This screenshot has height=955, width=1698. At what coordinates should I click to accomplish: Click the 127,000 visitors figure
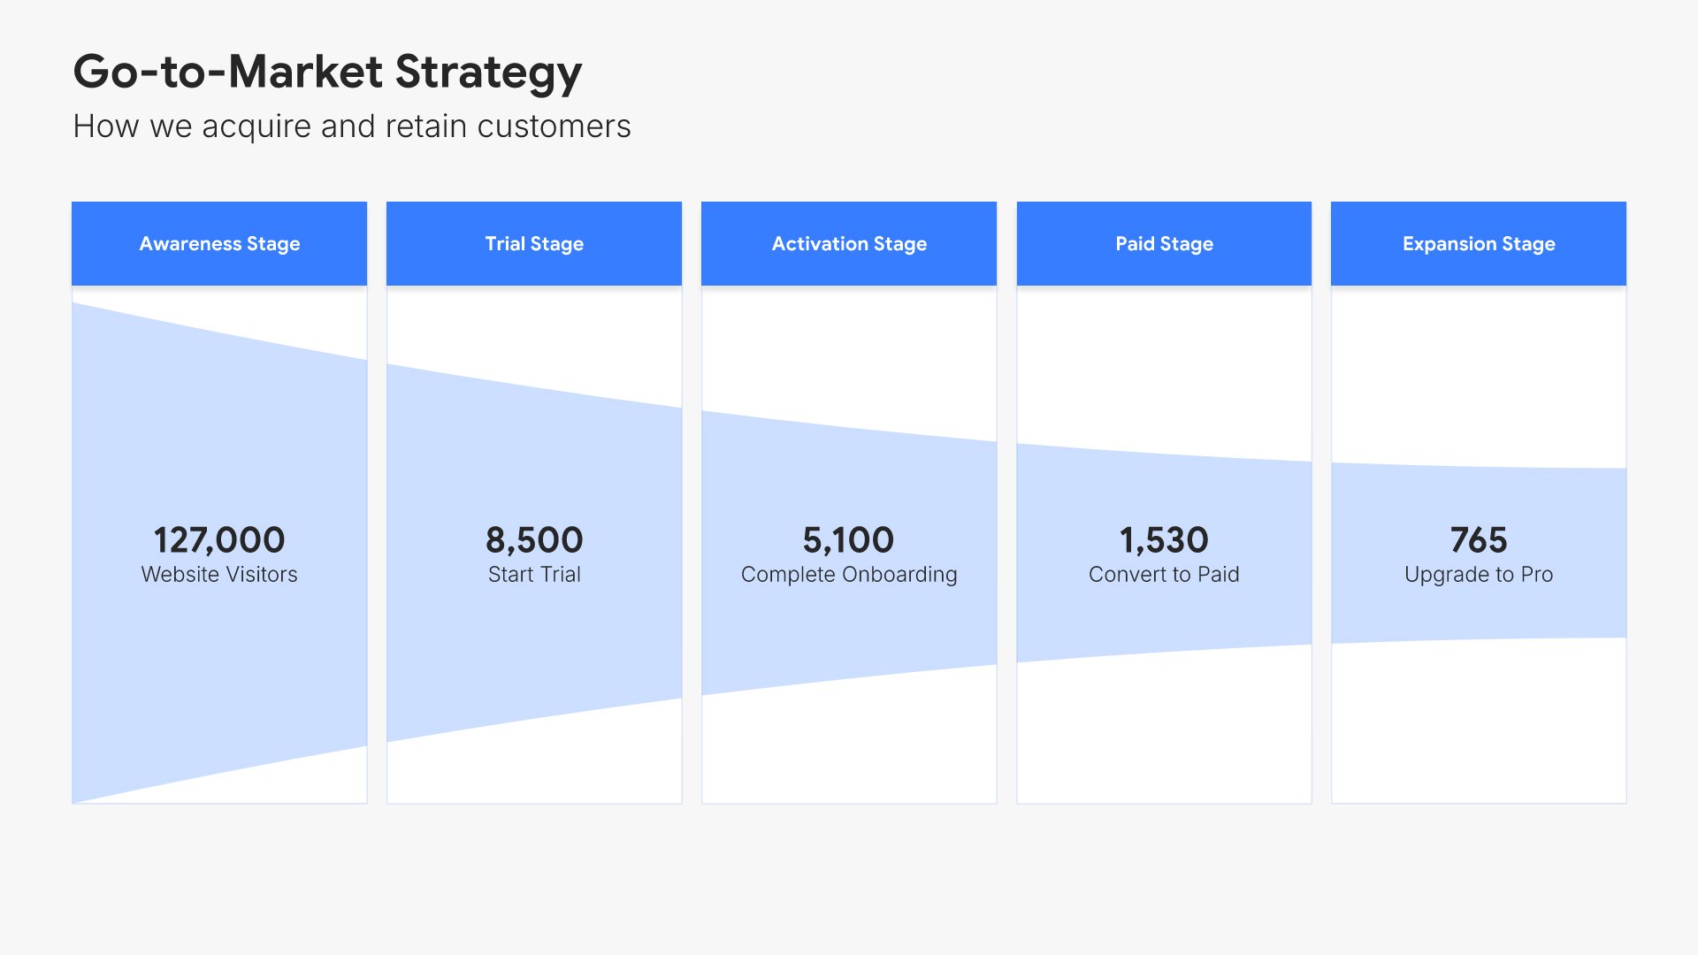coord(219,539)
